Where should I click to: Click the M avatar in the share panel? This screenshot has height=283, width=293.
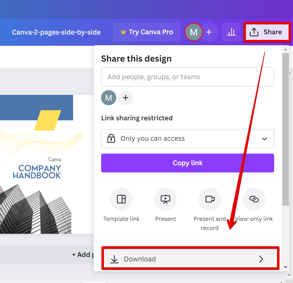point(109,98)
